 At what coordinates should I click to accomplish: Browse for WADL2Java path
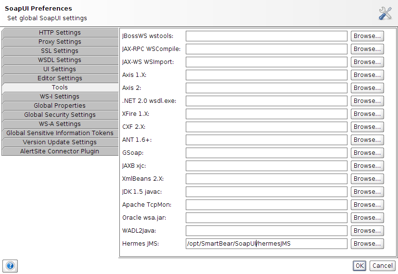pos(367,231)
